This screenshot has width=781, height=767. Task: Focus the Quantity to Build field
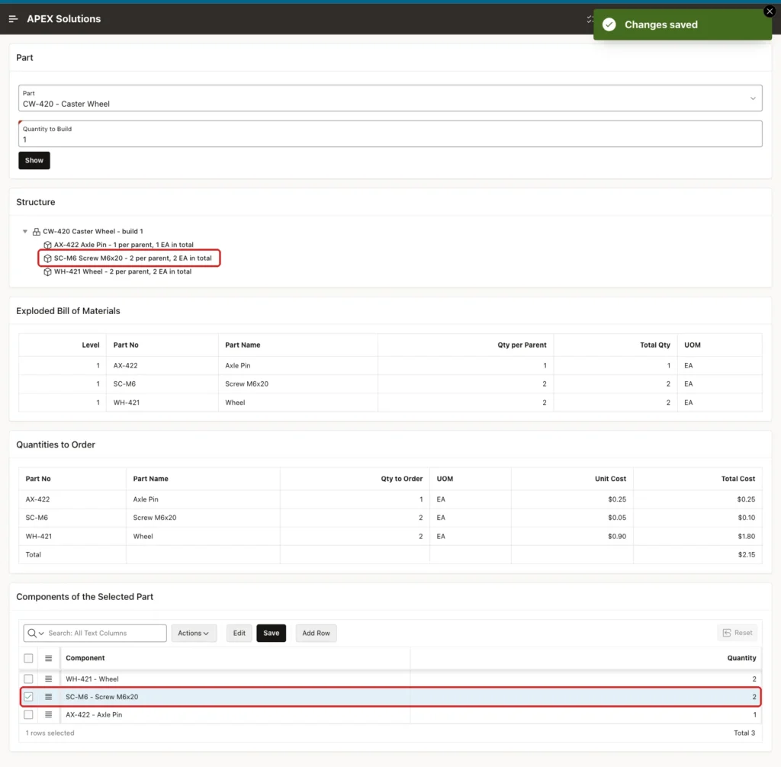[390, 134]
